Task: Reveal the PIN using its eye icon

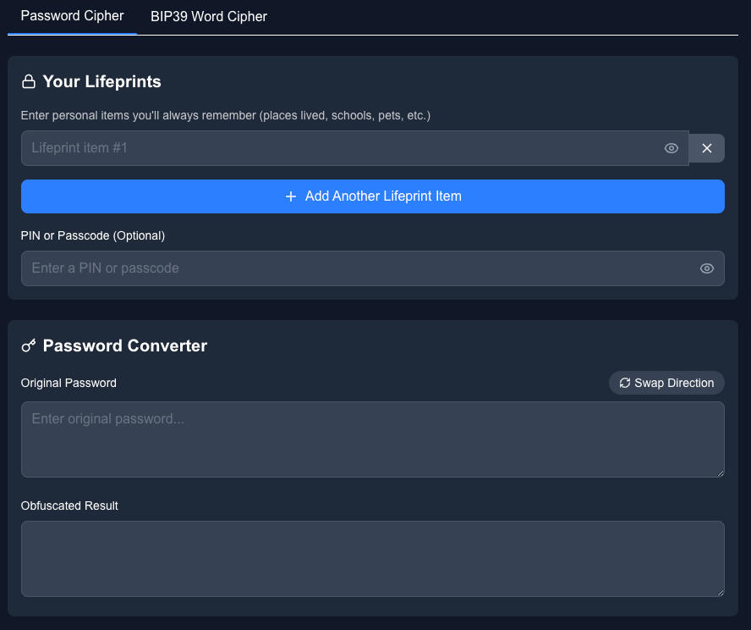Action: 707,268
